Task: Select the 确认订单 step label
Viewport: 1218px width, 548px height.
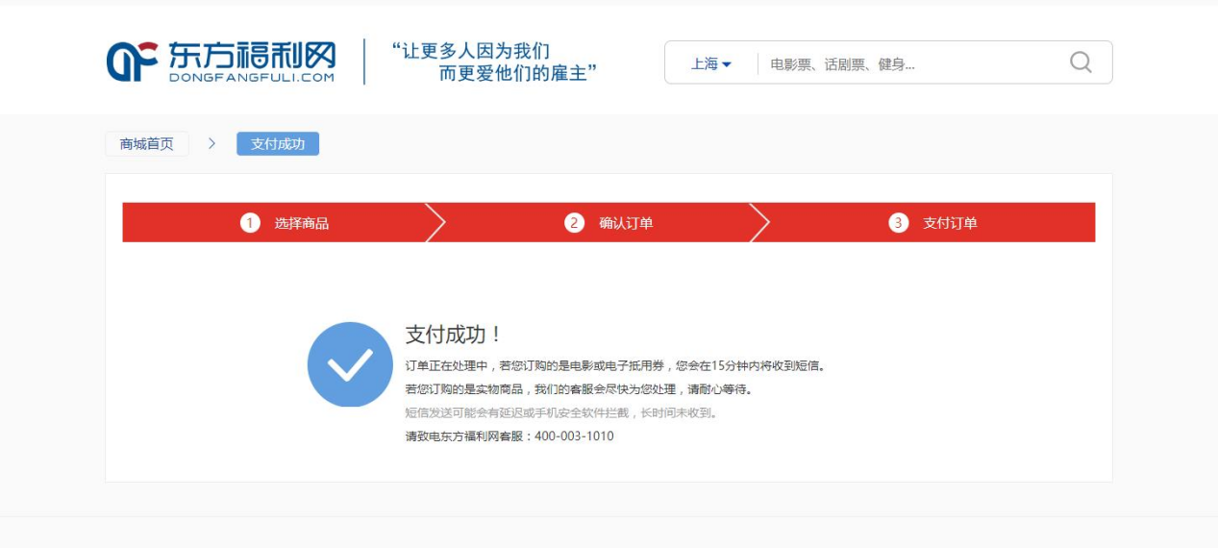Action: pyautogui.click(x=626, y=223)
